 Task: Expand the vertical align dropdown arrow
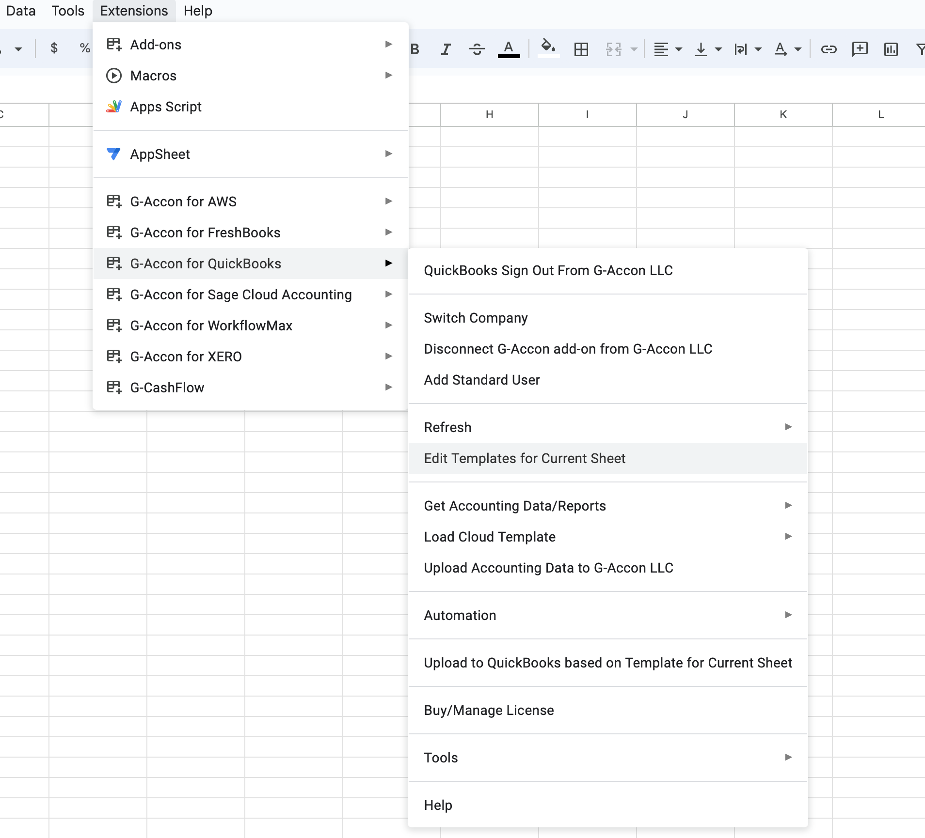pos(718,49)
